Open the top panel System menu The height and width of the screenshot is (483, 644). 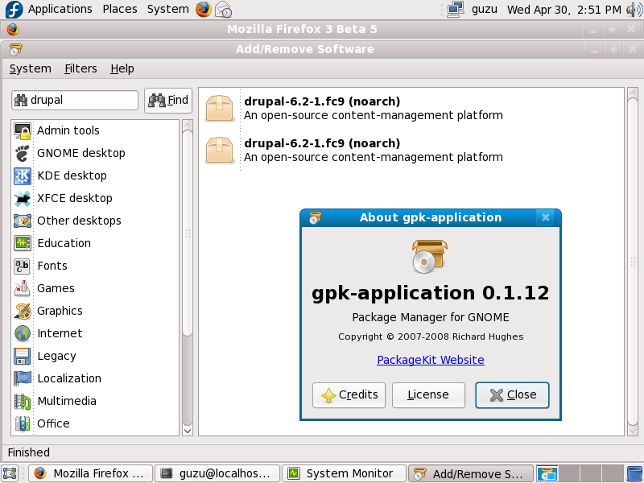168,9
